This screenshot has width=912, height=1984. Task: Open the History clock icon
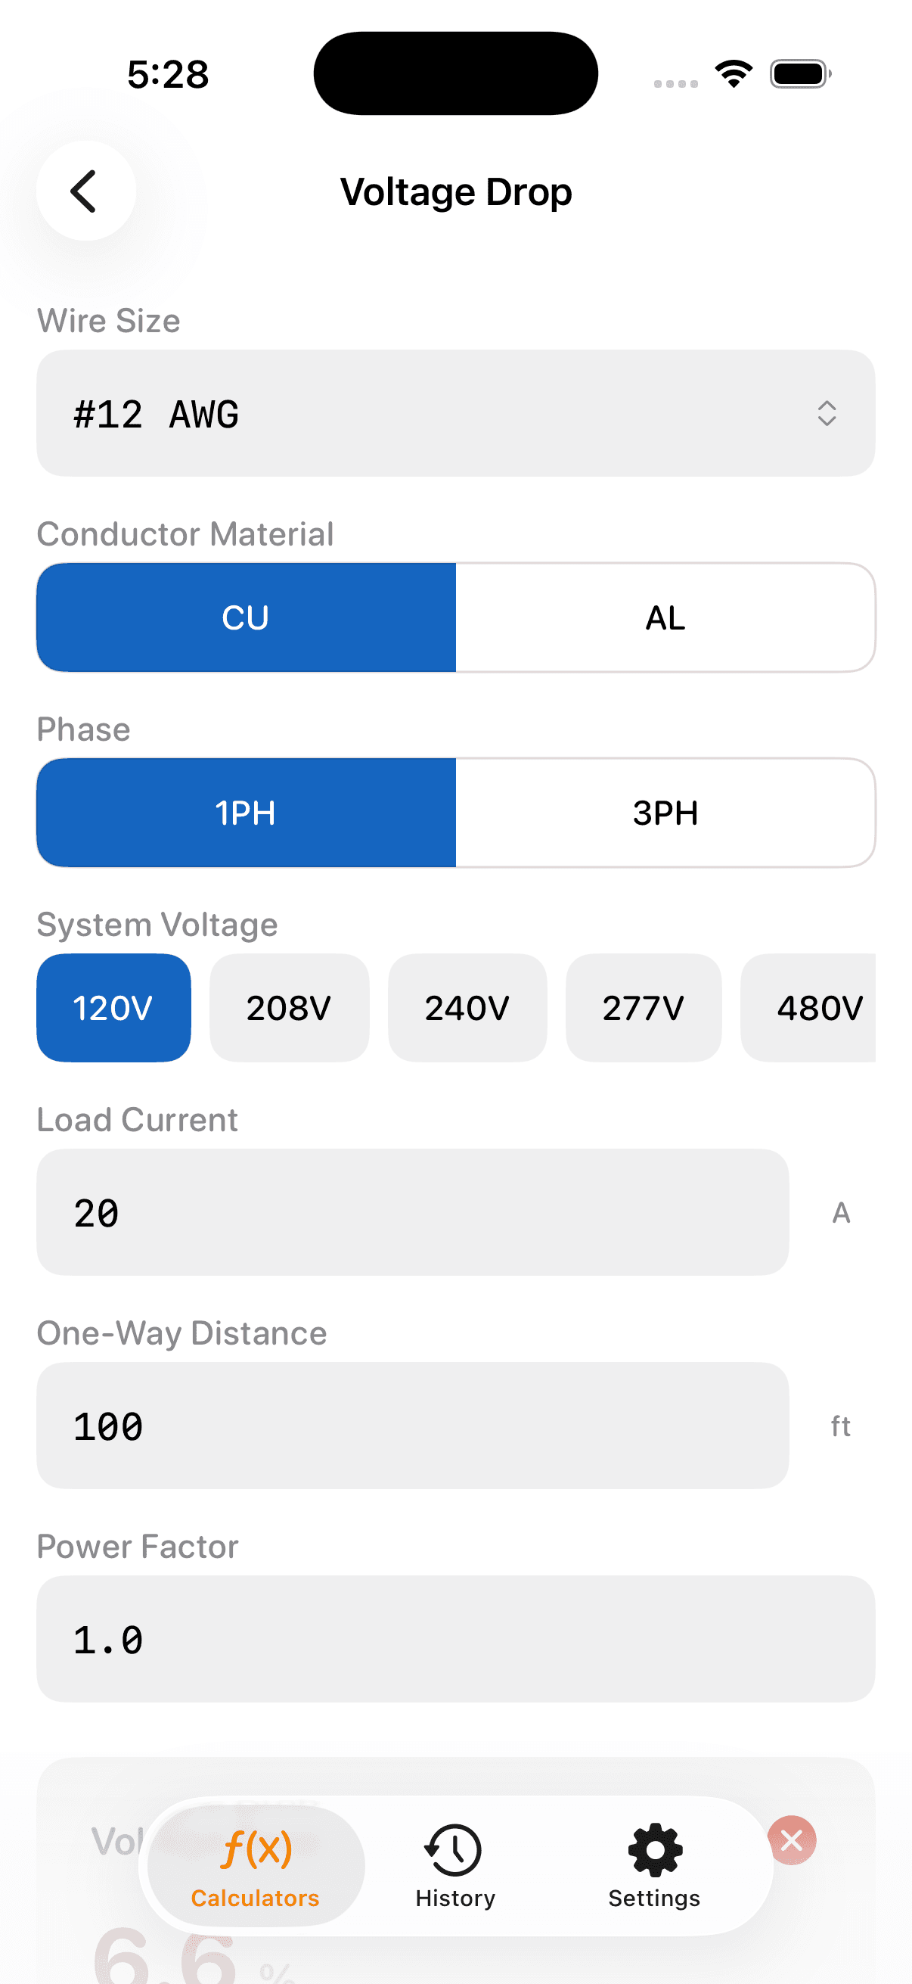[454, 1850]
